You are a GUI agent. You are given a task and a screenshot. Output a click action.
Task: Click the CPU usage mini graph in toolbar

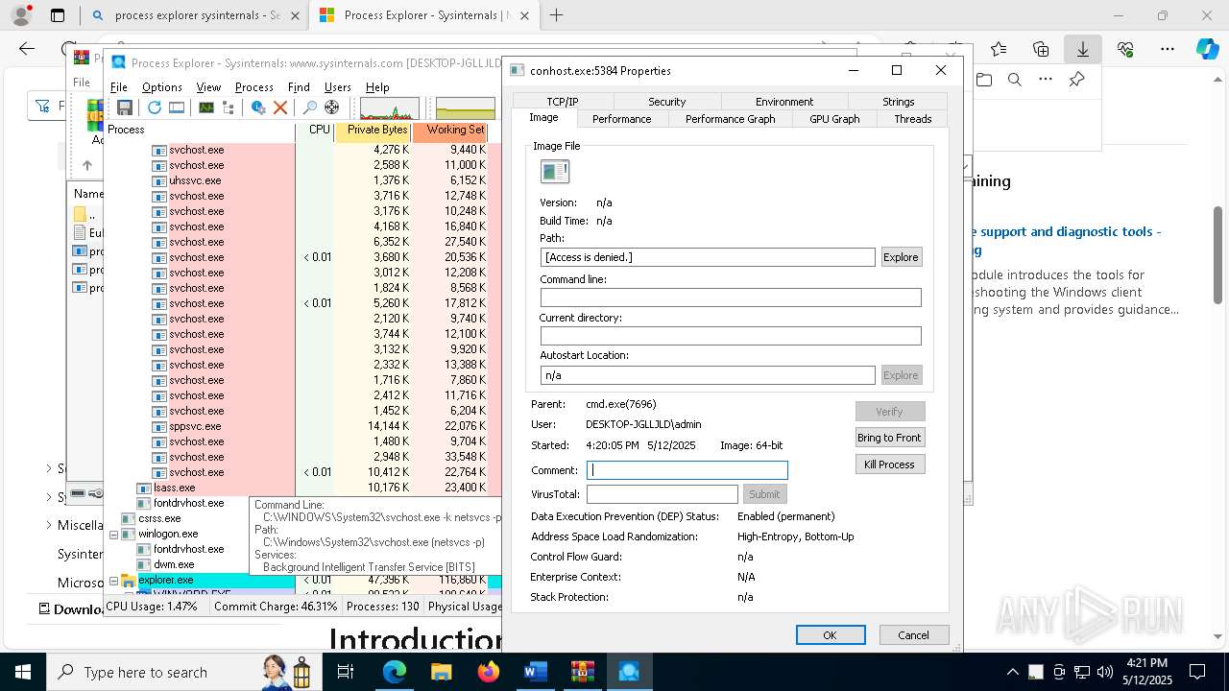pos(389,108)
